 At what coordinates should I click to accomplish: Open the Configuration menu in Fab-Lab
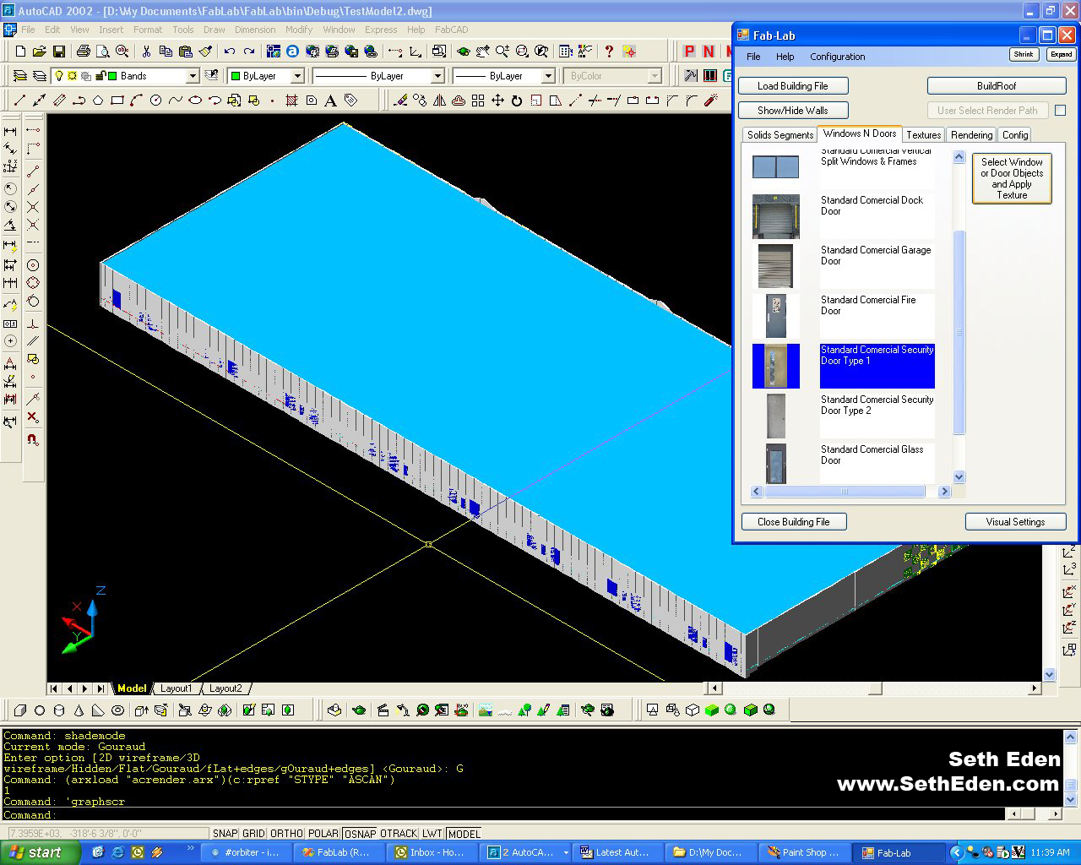pos(837,57)
